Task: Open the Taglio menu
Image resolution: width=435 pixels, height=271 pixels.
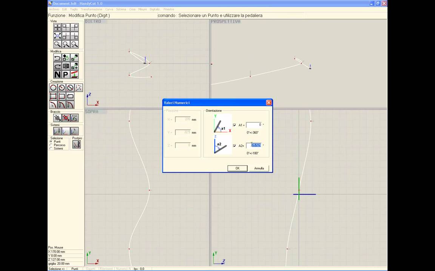Action: [x=74, y=9]
